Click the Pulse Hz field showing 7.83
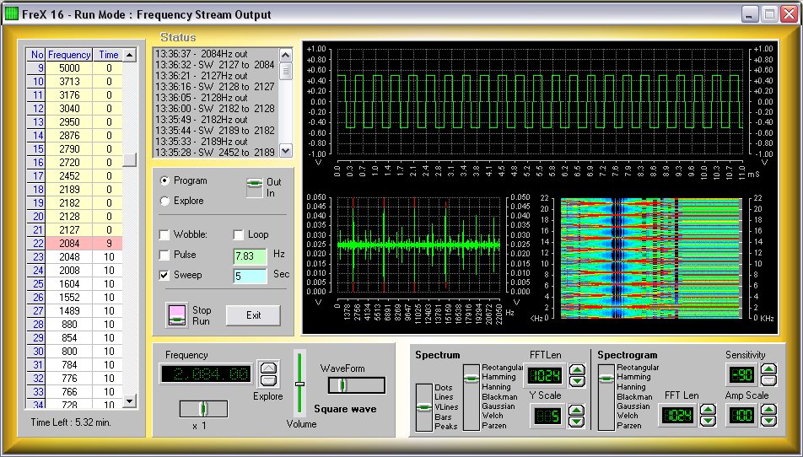803x457 pixels. [251, 256]
